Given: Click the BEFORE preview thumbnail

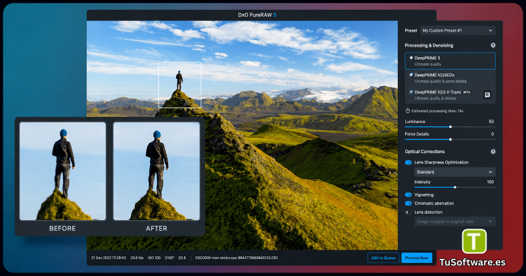Looking at the screenshot, I should tap(62, 171).
